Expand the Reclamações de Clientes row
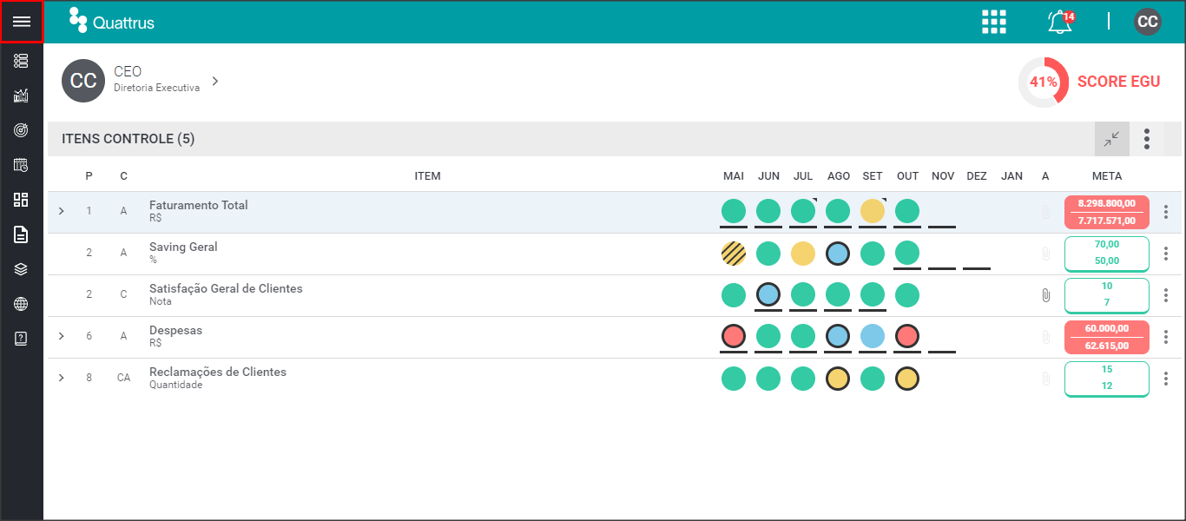This screenshot has height=521, width=1186. (62, 379)
